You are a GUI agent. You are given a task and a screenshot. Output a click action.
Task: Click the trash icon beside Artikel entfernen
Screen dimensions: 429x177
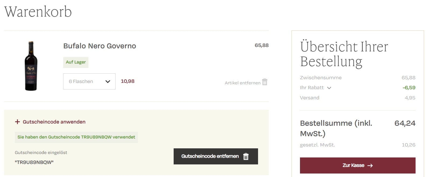pos(265,82)
